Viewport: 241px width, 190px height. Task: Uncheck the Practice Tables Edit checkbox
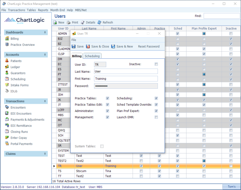point(107,105)
